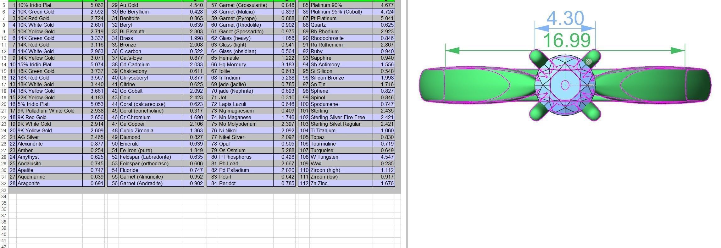Image resolution: width=721 pixels, height=248 pixels.
Task: Select spreadsheet row header 40
Action: click(4, 234)
